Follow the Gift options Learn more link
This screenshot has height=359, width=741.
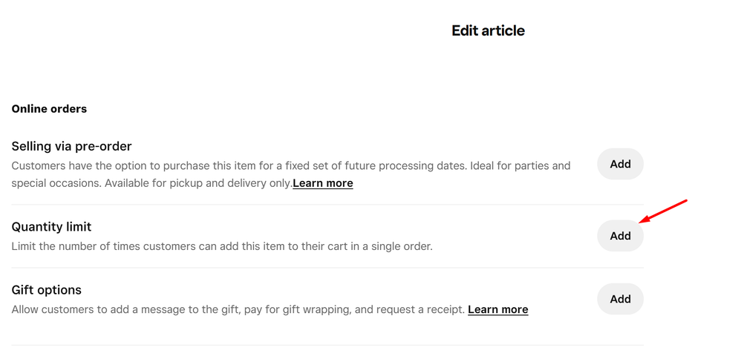[497, 309]
